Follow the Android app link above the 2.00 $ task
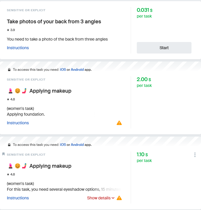The width and height of the screenshot is (201, 210). click(x=77, y=70)
